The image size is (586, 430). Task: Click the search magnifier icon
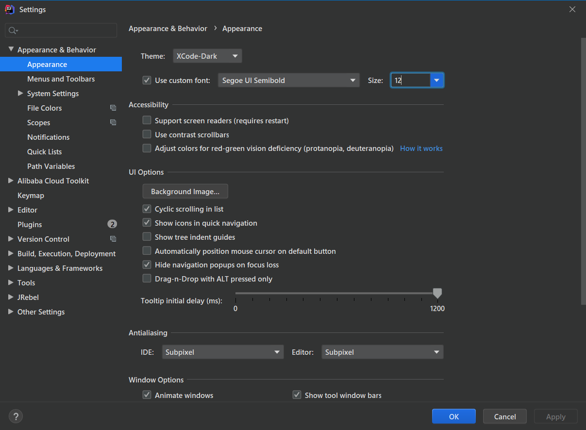(13, 31)
